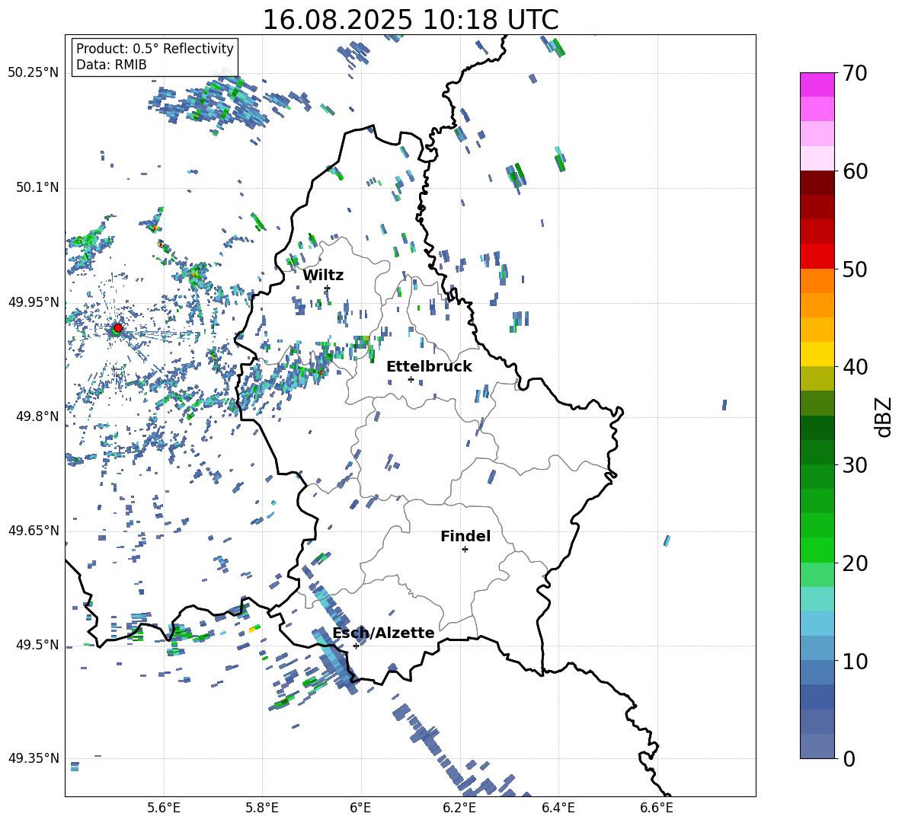Click the 70 tick on colorbar
The height and width of the screenshot is (823, 902).
(x=855, y=73)
